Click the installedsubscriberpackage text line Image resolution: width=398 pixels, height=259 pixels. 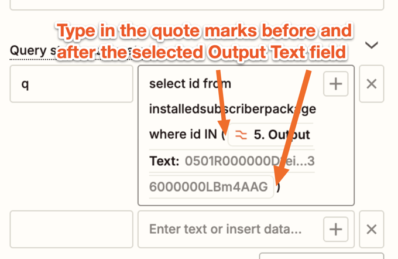232,110
